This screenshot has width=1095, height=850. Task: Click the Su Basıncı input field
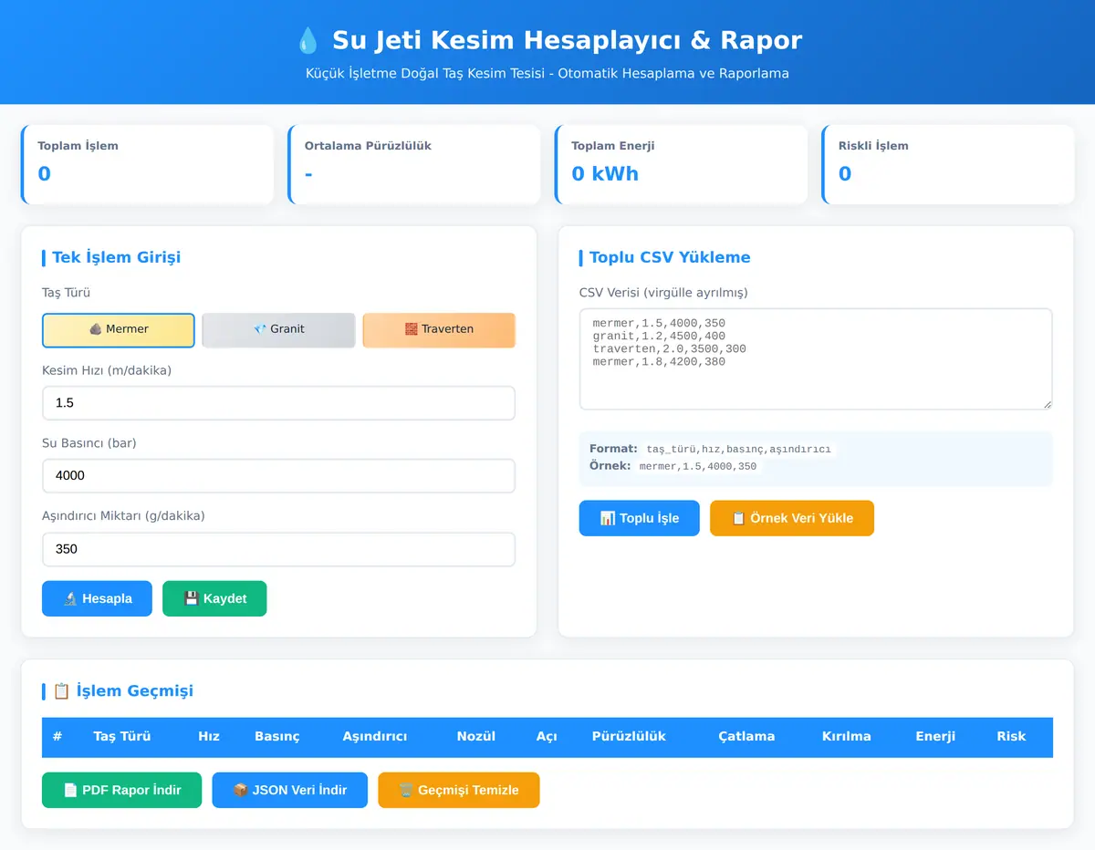point(278,476)
